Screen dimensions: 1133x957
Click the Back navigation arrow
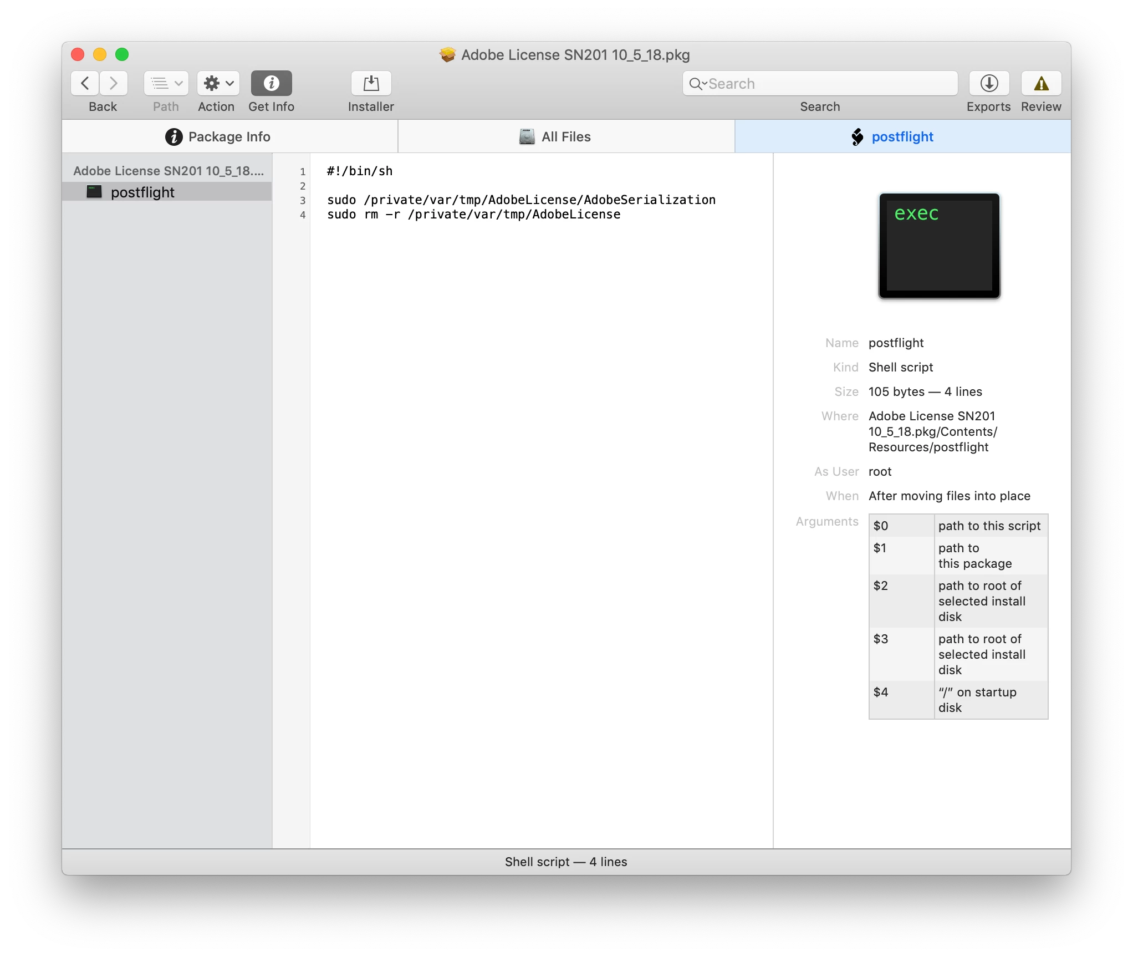coord(85,83)
